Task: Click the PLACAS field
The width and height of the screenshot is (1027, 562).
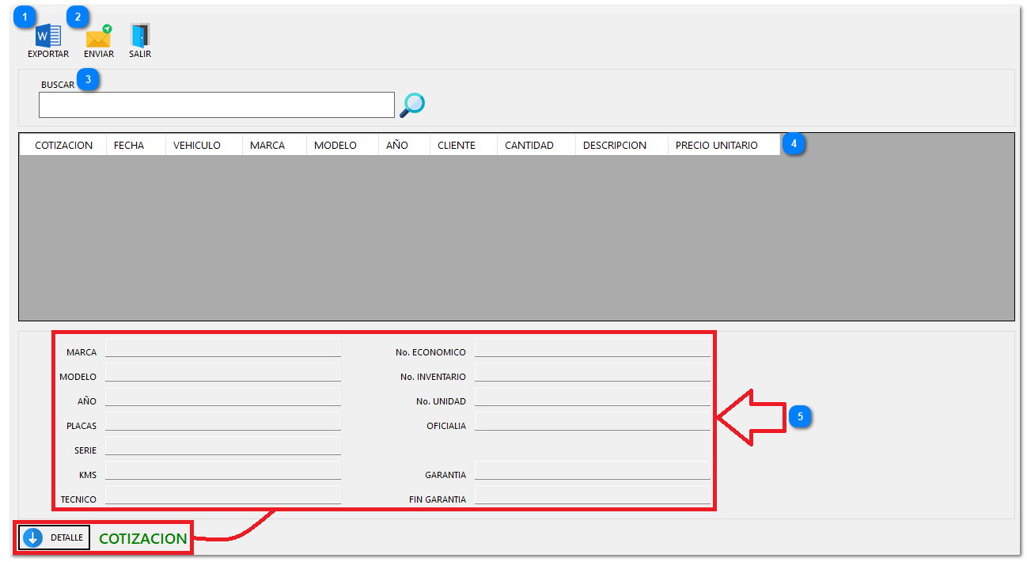Action: click(223, 421)
